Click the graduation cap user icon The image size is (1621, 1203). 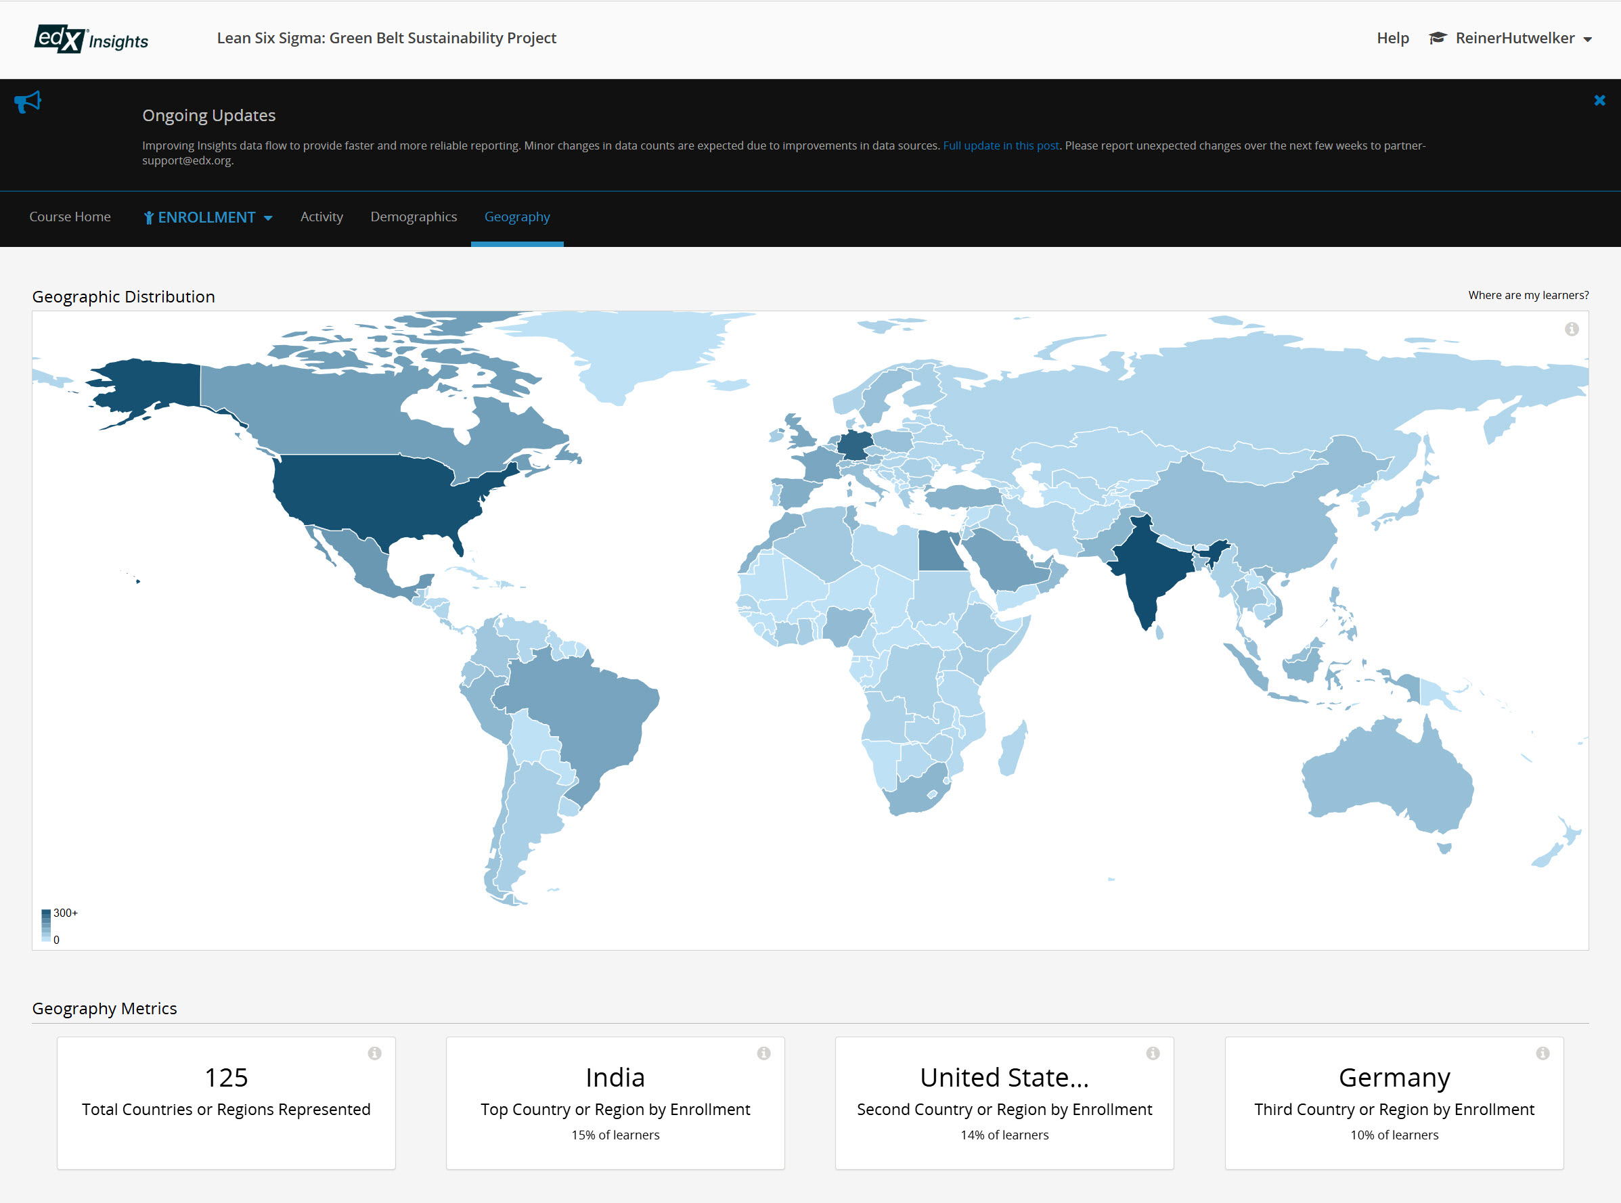click(1437, 38)
